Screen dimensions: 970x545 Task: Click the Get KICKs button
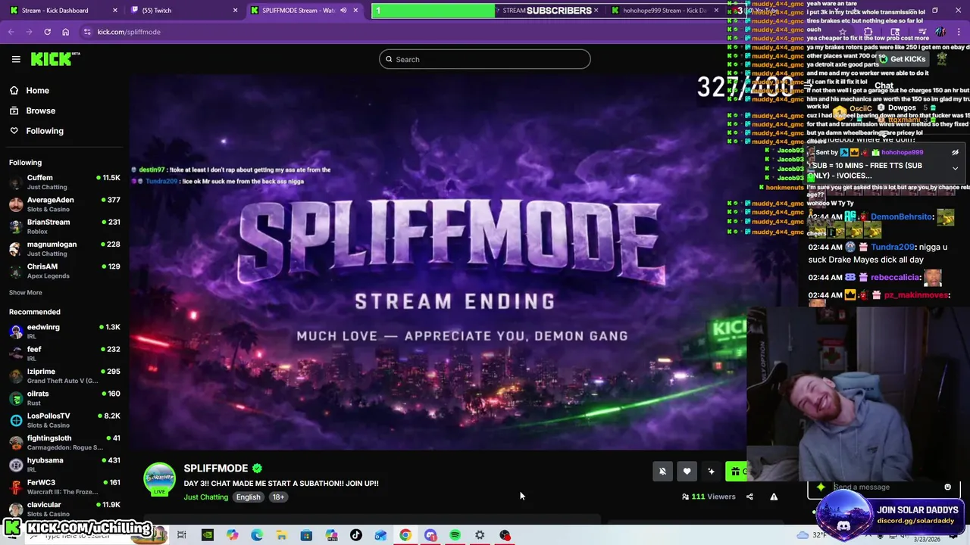[x=902, y=59]
